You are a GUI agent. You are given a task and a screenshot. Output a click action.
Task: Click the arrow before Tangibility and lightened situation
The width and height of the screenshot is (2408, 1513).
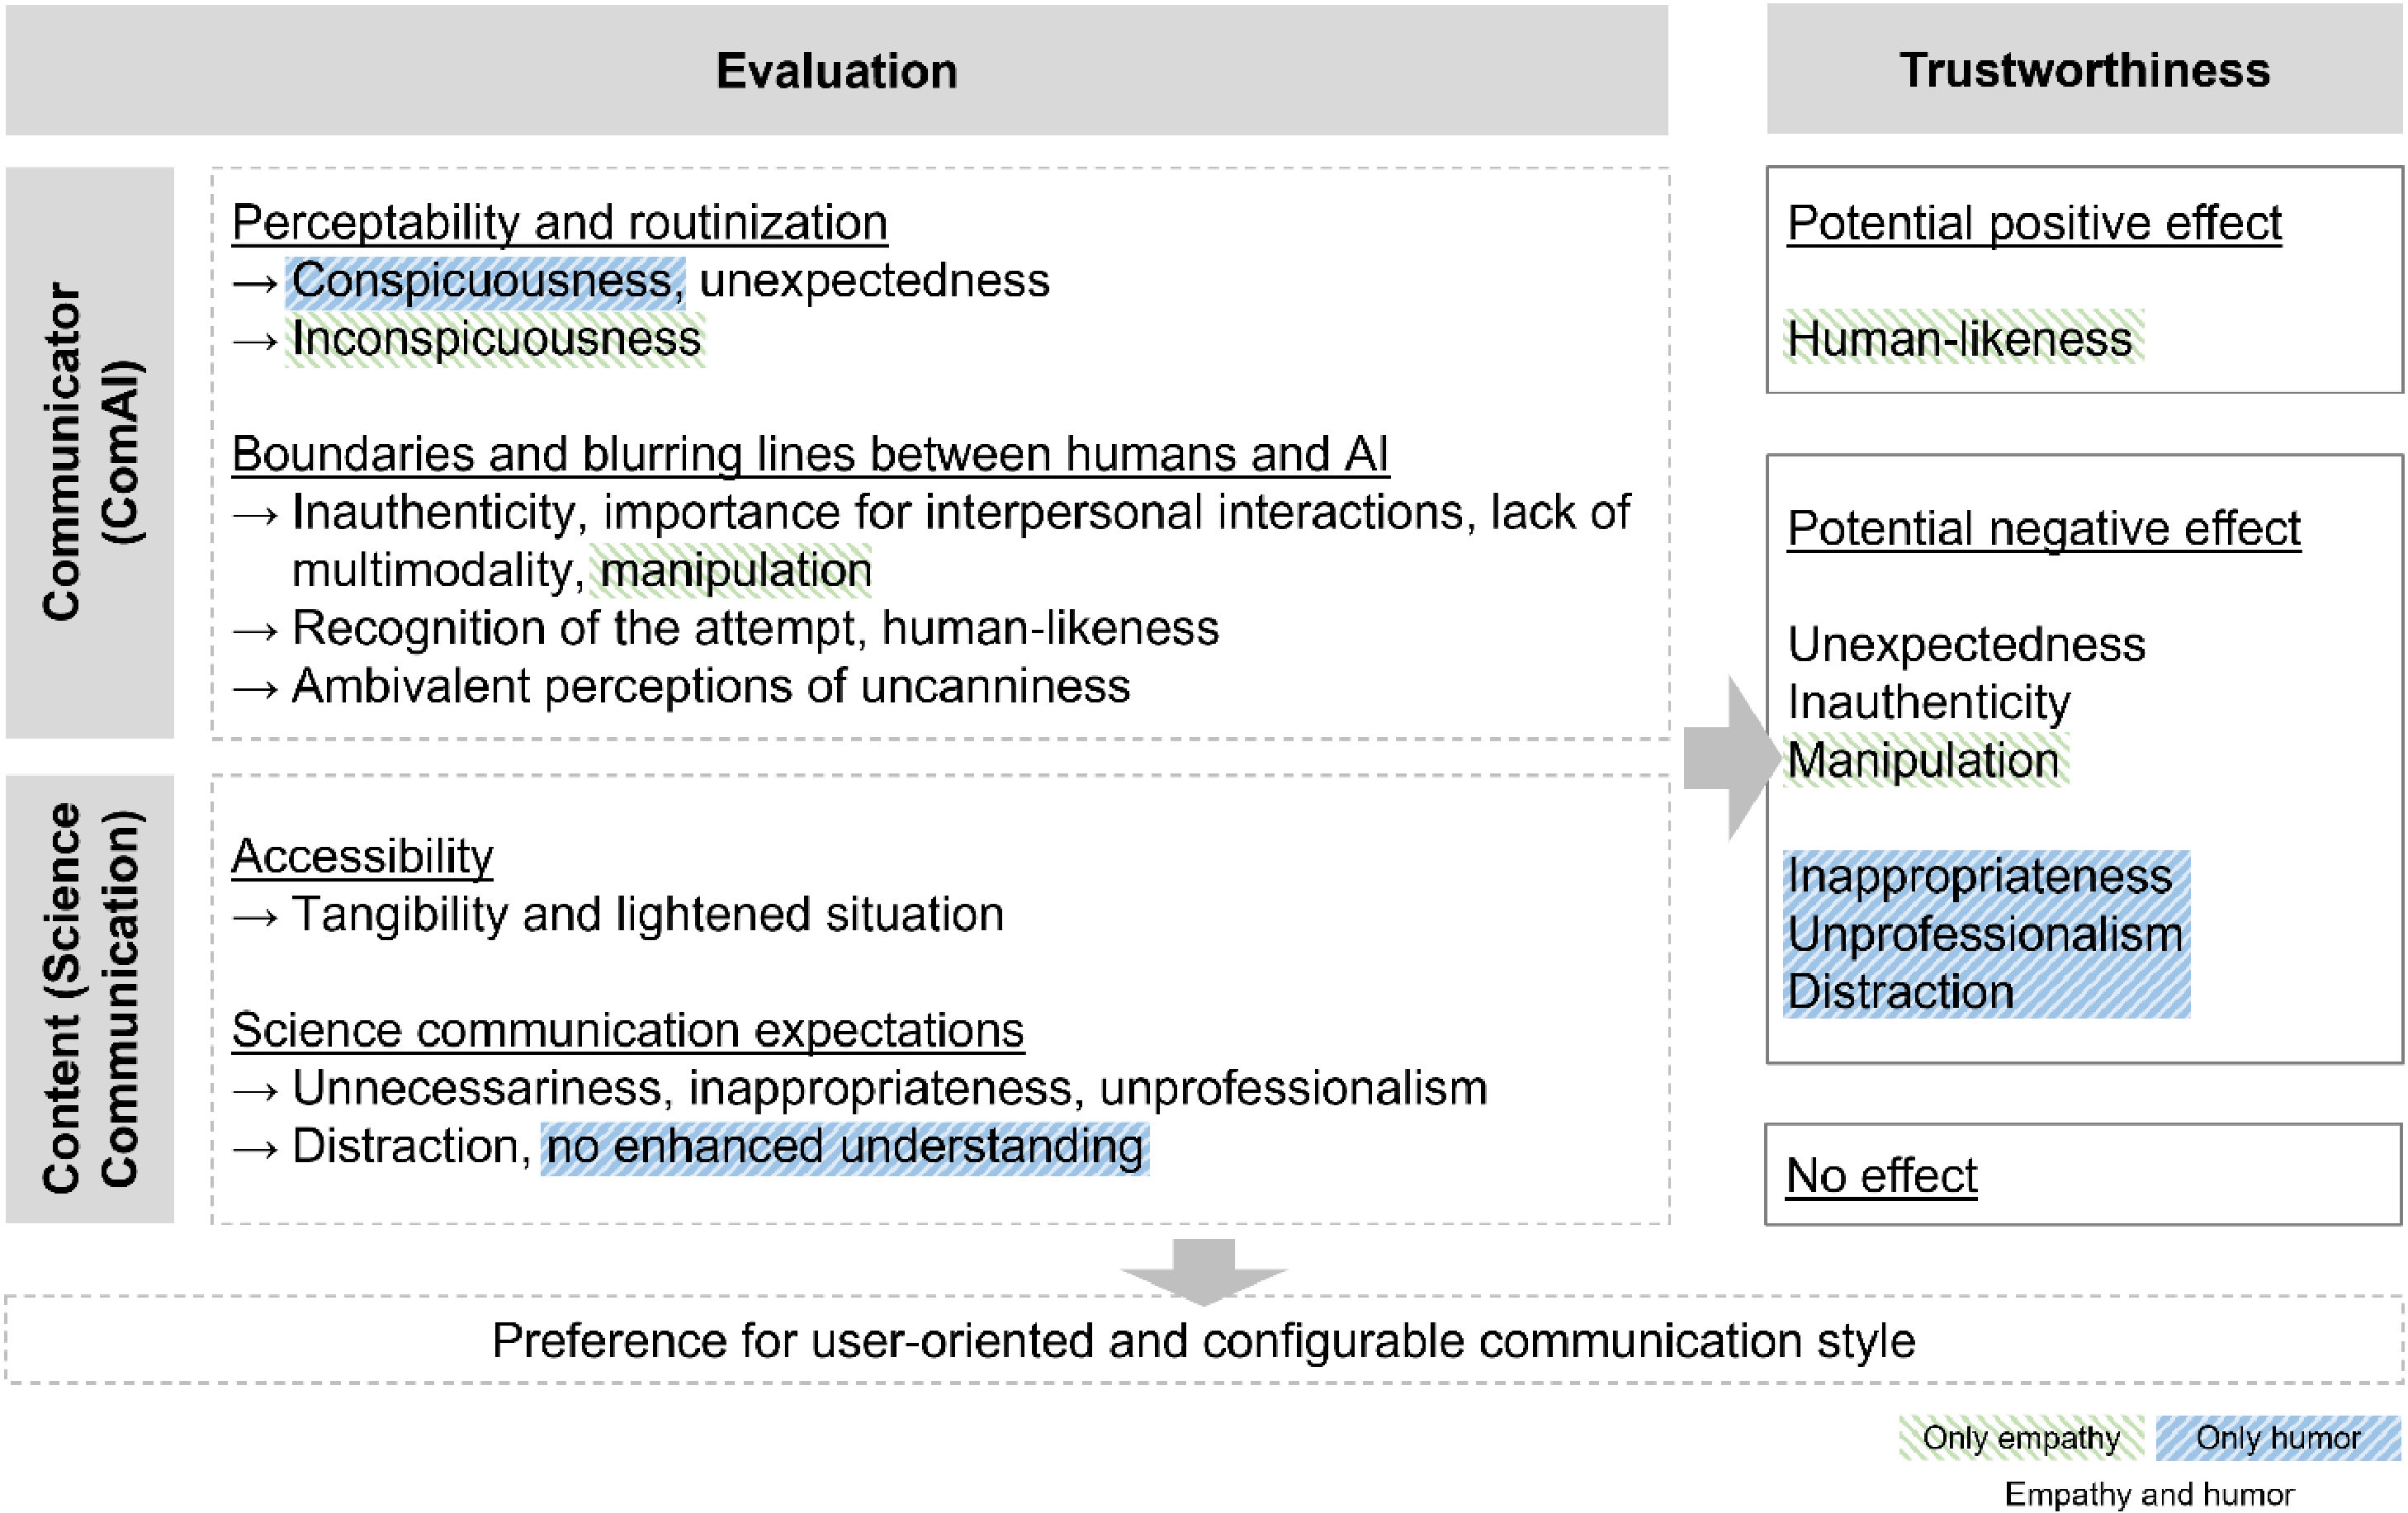(255, 916)
